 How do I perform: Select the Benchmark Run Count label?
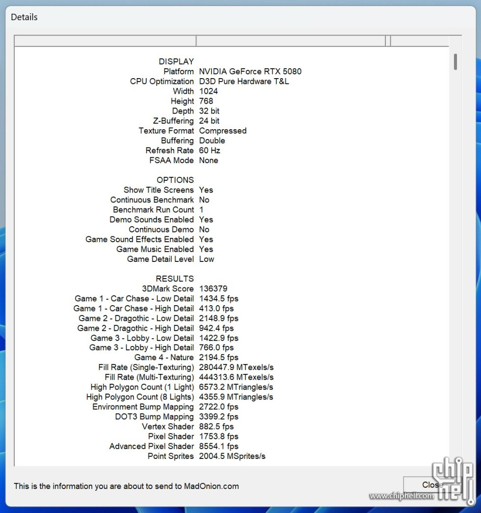pos(153,209)
